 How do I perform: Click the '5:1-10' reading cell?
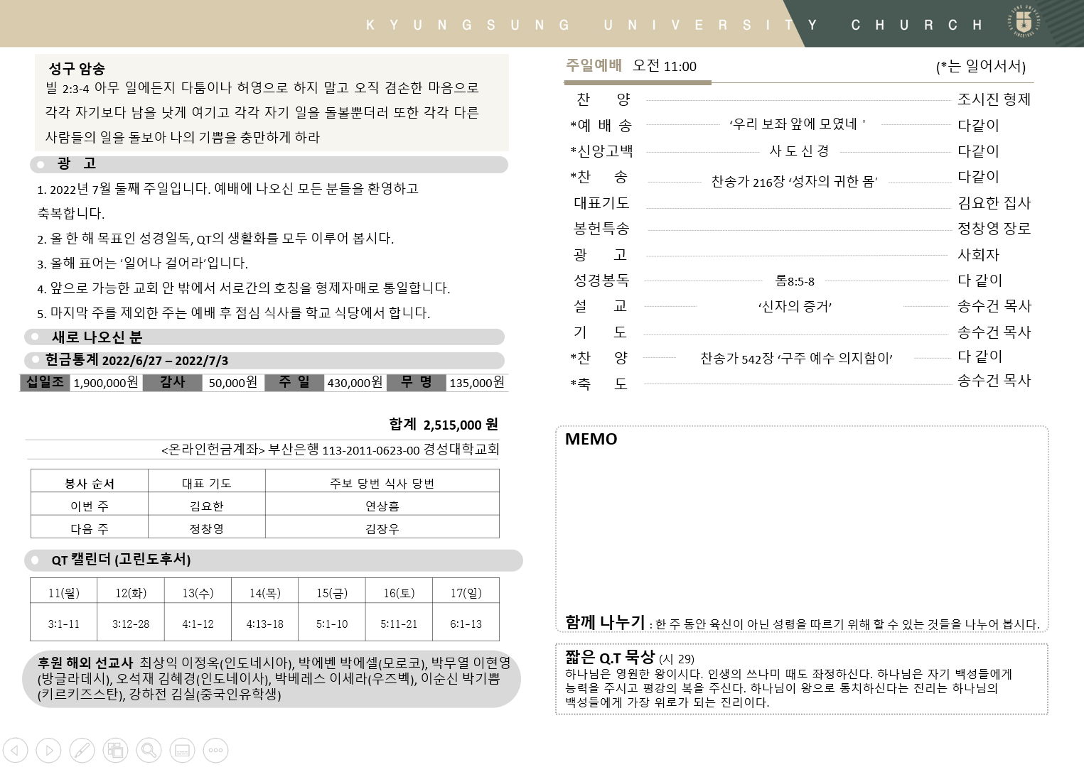pos(332,624)
